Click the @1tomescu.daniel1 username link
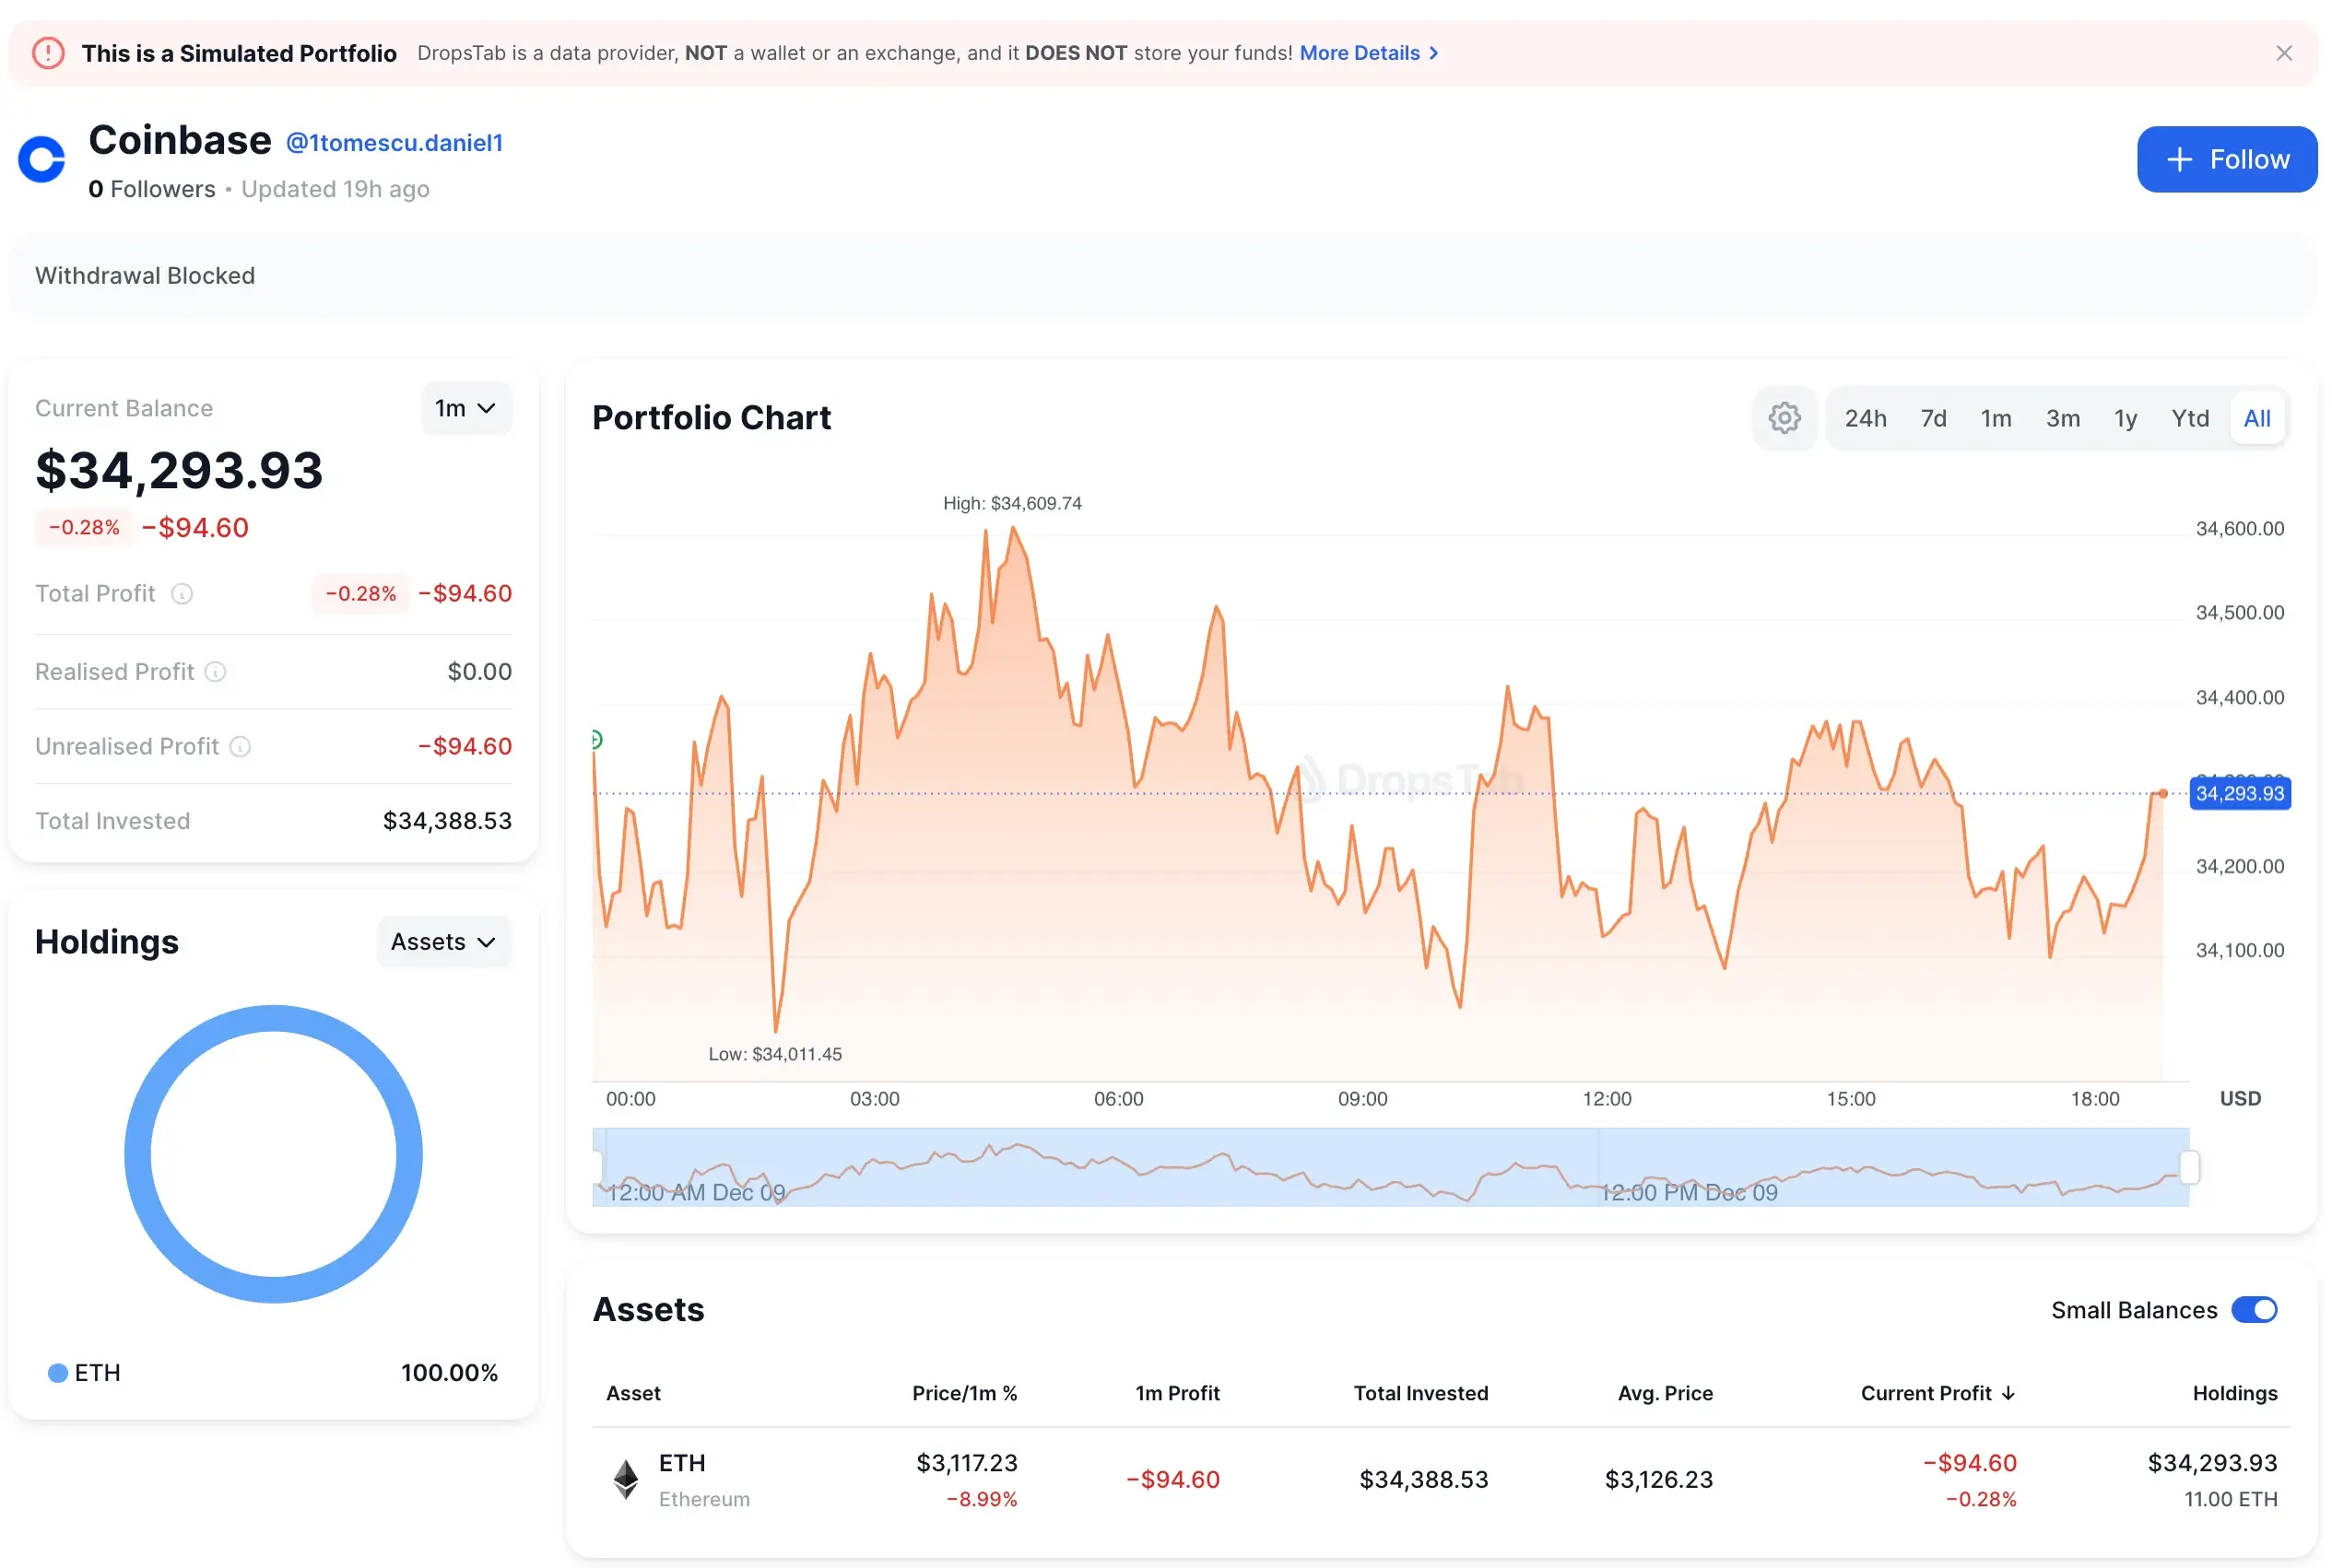 [395, 142]
